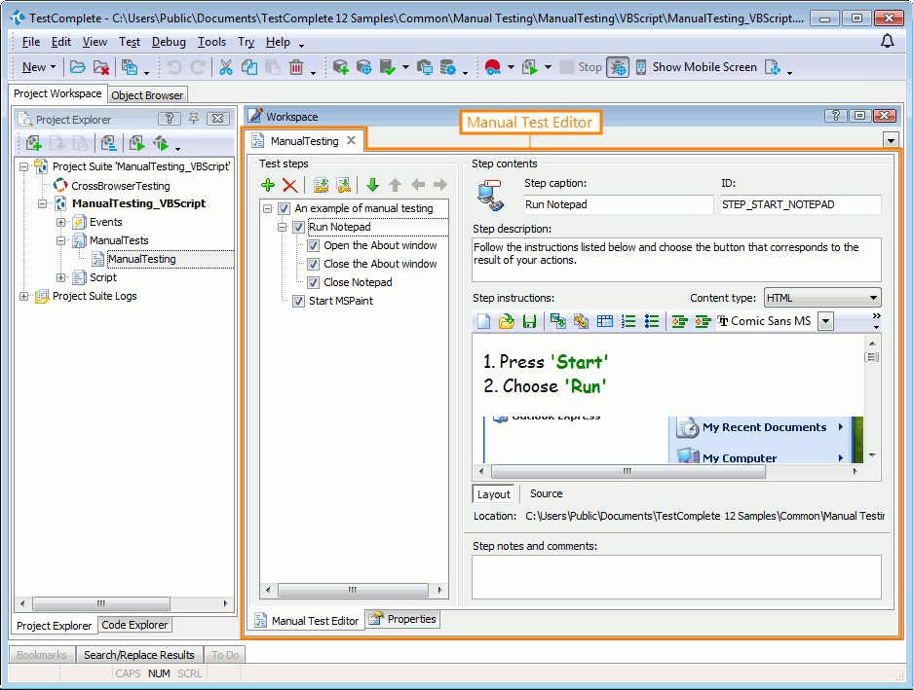Click the Test steps horizontal scrollbar
913x690 pixels.
[x=353, y=590]
